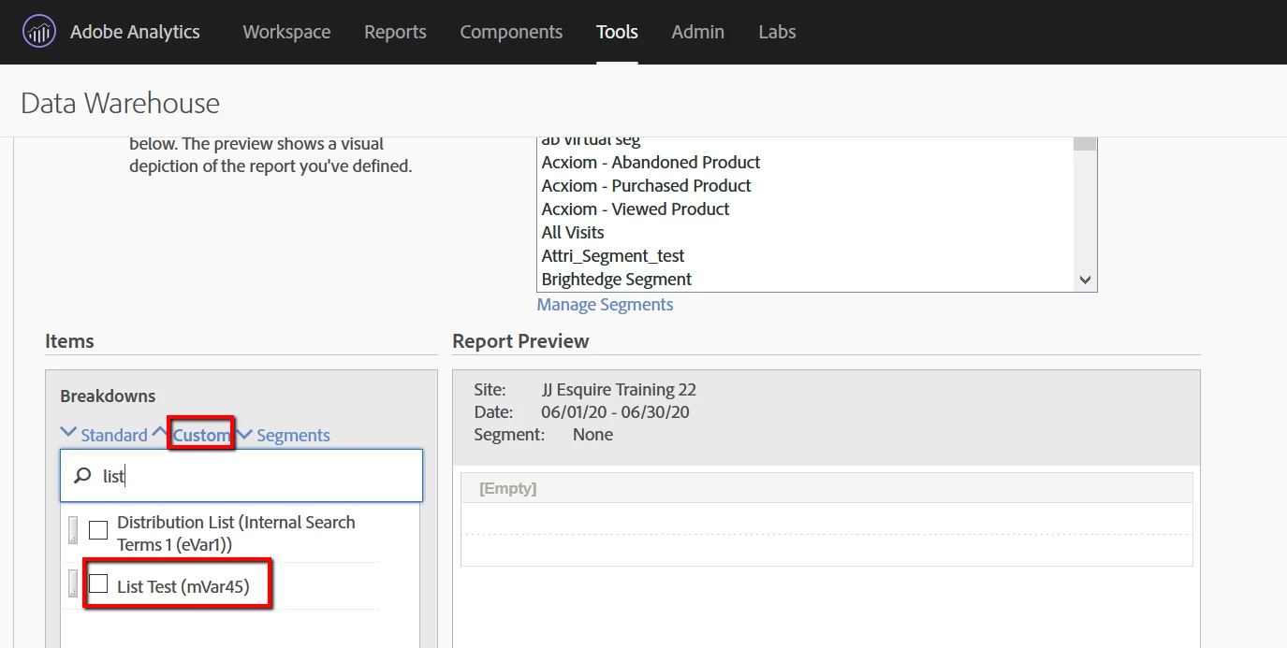This screenshot has height=648, width=1287.
Task: Select Acxiom - Purchased Product segment
Action: [x=646, y=186]
